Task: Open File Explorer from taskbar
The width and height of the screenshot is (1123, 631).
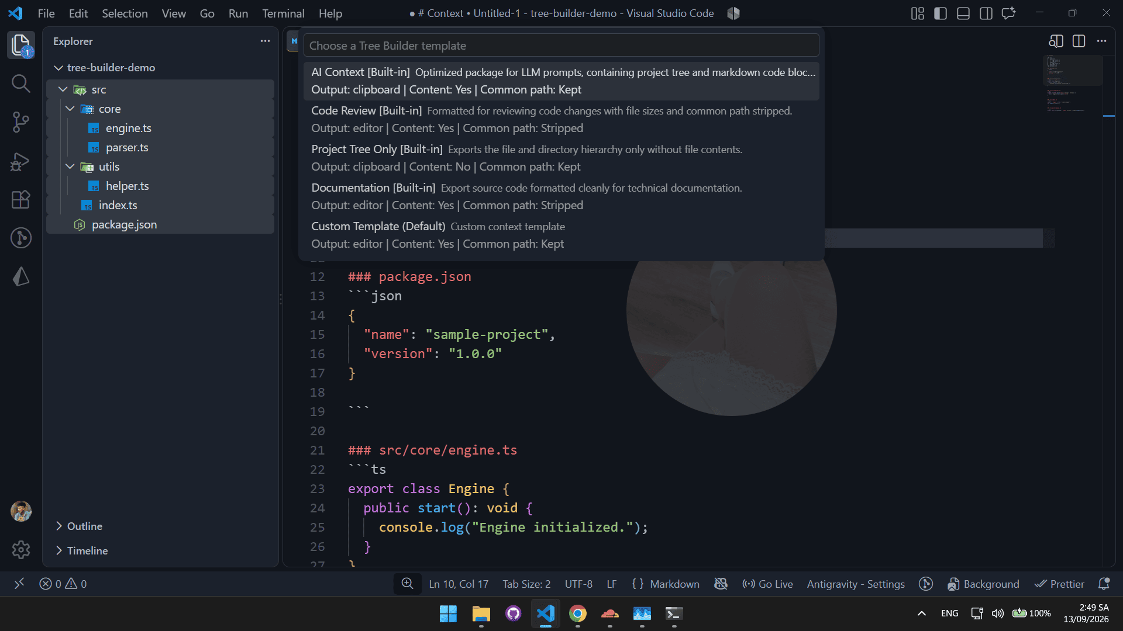Action: click(481, 613)
